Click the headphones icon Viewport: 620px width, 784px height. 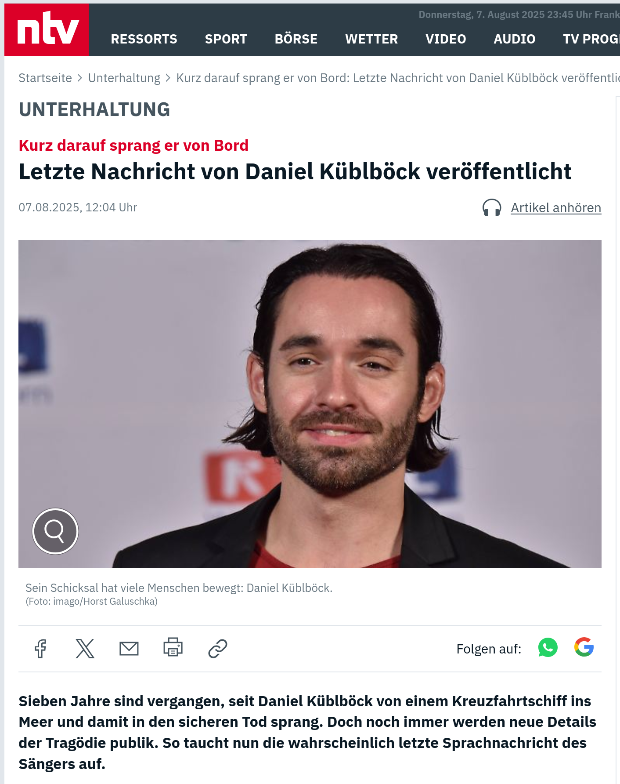click(x=492, y=207)
